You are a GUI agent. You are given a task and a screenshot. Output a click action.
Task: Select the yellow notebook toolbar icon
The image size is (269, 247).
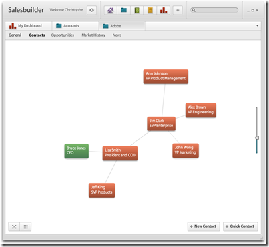(150, 10)
